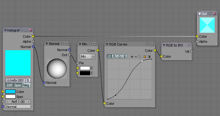Collapse the RGB Curves node
This screenshot has height=116, width=220.
click(x=107, y=44)
